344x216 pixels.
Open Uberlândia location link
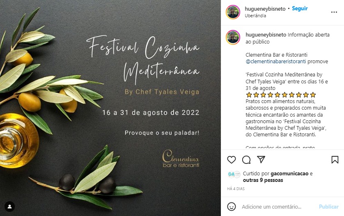[255, 16]
